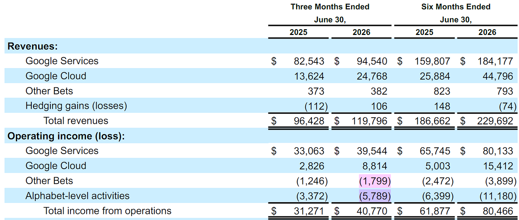
Task: Click the total revenues figure 229,692
Action: (x=495, y=121)
